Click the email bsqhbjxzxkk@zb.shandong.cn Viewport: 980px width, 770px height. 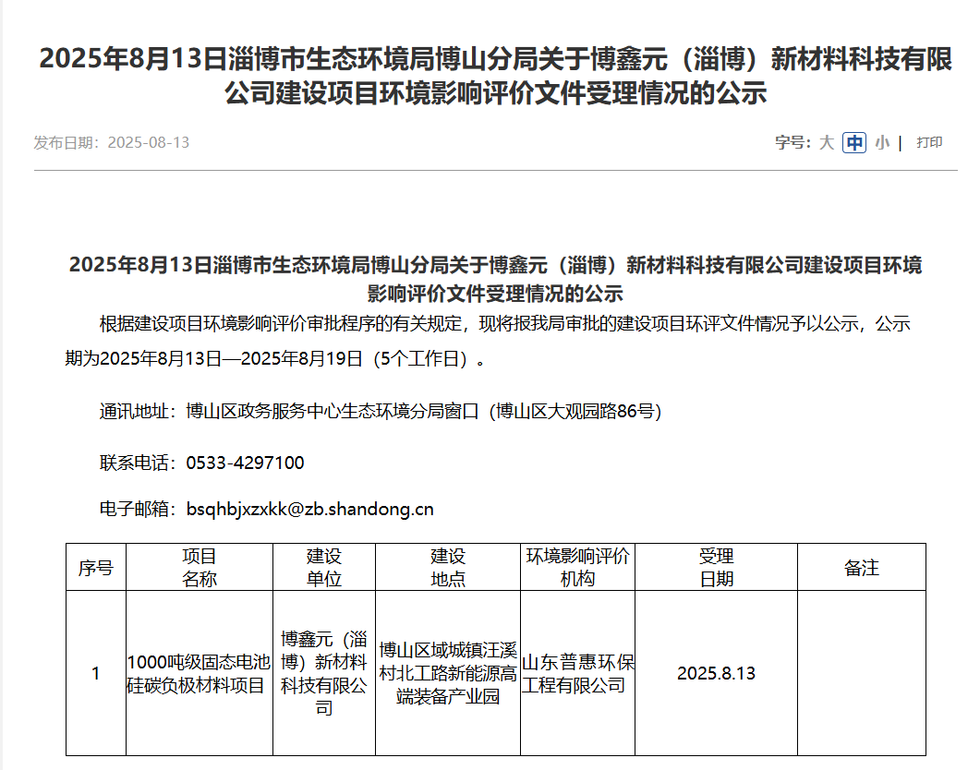tap(310, 509)
